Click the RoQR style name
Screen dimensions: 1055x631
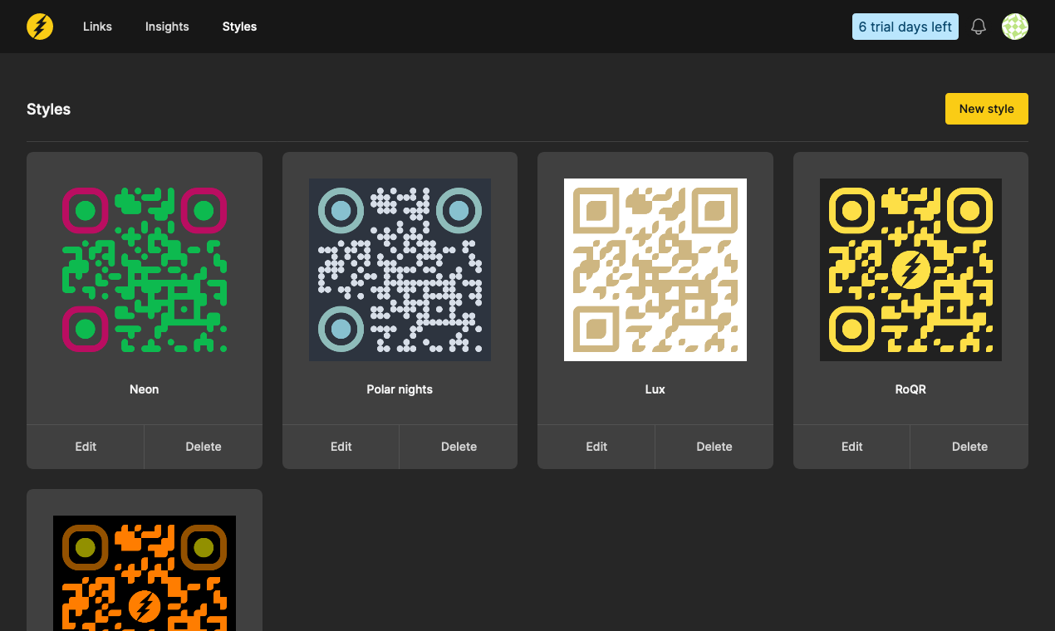click(910, 389)
